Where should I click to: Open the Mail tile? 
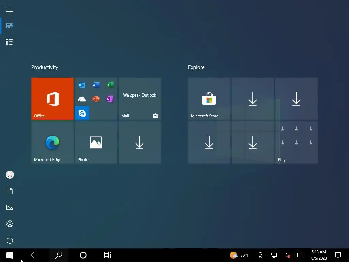point(139,99)
